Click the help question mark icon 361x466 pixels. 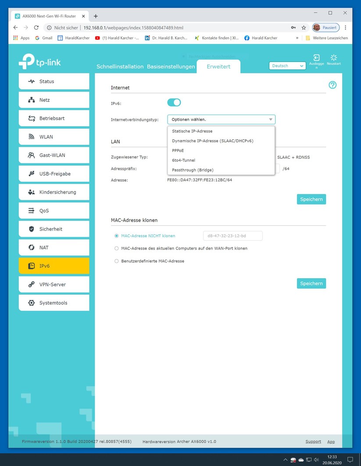[332, 85]
